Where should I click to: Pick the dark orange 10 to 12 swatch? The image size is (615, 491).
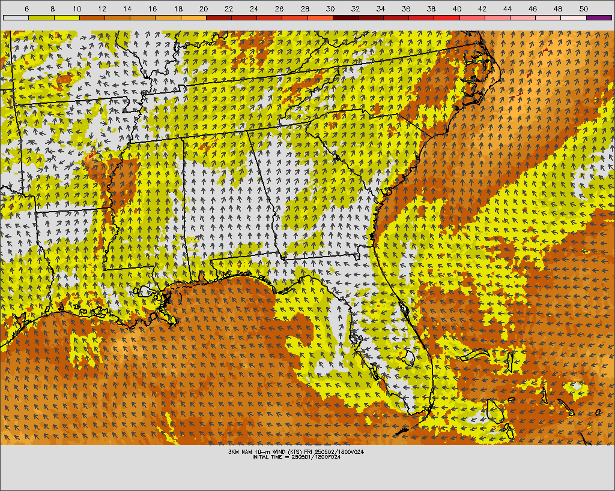click(x=92, y=17)
